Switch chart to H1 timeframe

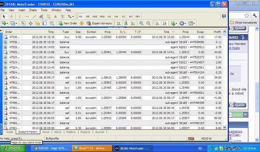tap(109, 16)
